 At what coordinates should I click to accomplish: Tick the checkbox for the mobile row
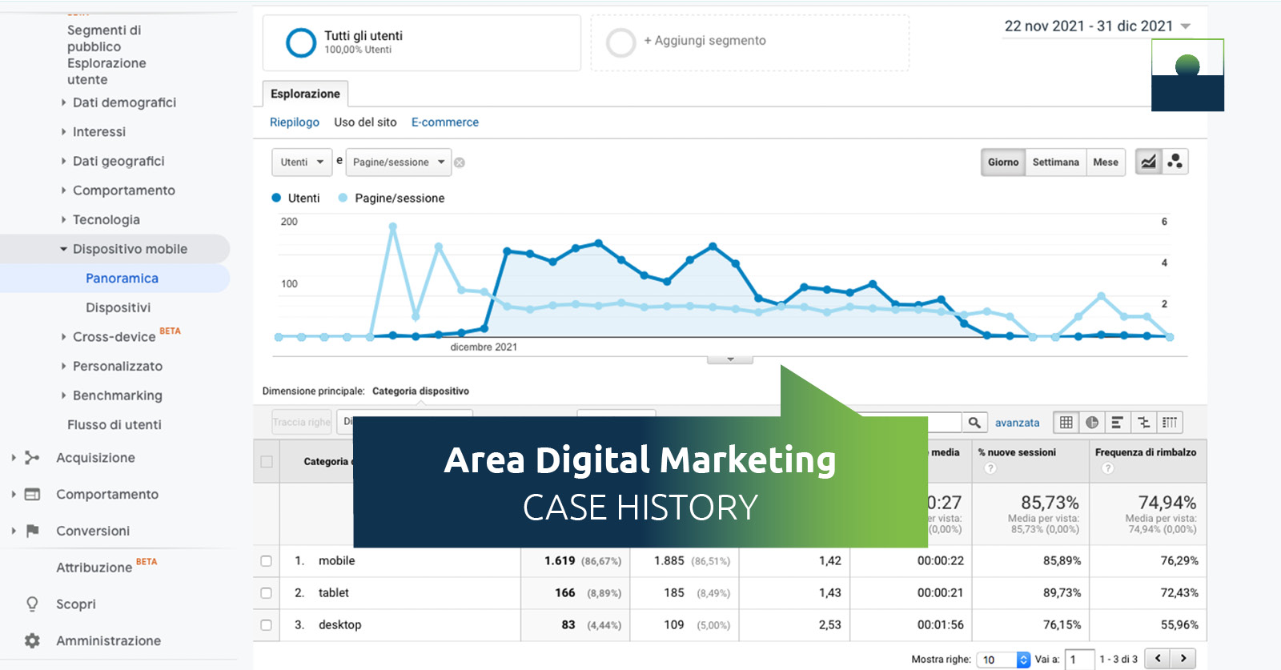pos(267,561)
